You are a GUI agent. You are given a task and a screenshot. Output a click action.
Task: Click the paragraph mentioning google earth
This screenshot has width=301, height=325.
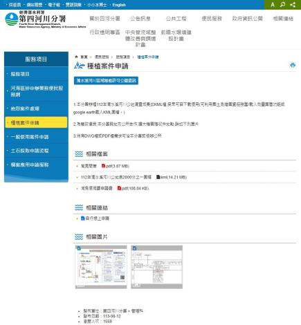(179, 109)
